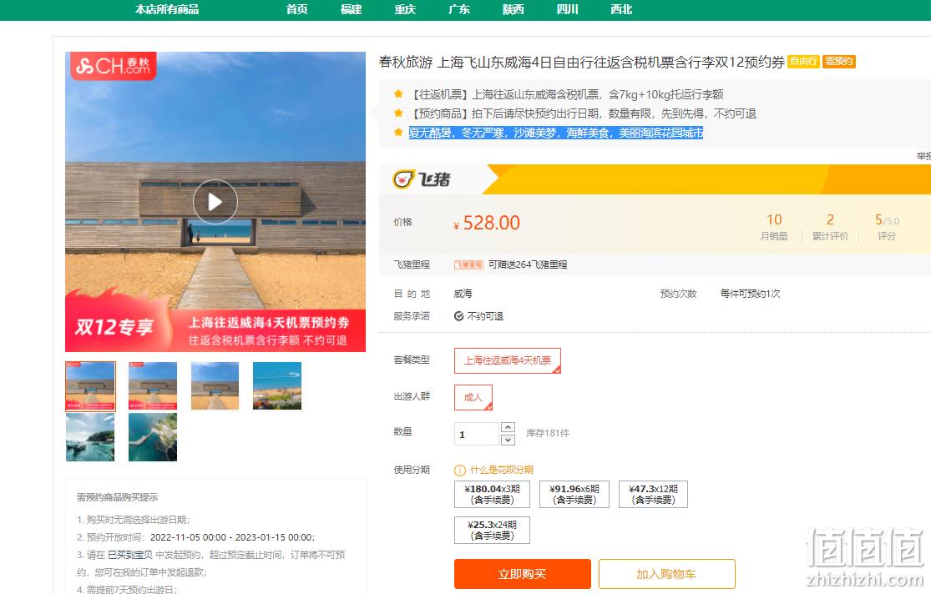Click the 什么是花呗分期 link

[x=502, y=470]
